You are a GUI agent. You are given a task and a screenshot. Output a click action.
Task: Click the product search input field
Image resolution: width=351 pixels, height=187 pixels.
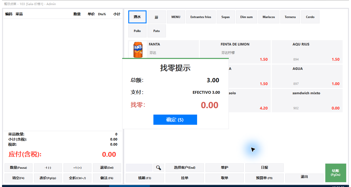(x=139, y=168)
